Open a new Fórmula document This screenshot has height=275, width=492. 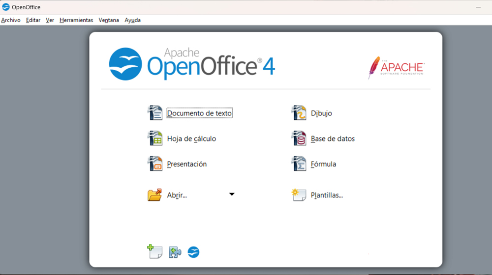(x=323, y=164)
